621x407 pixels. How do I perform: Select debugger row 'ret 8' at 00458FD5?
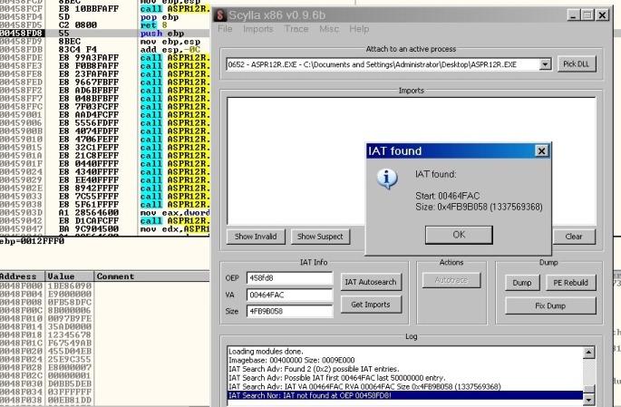tap(105, 25)
